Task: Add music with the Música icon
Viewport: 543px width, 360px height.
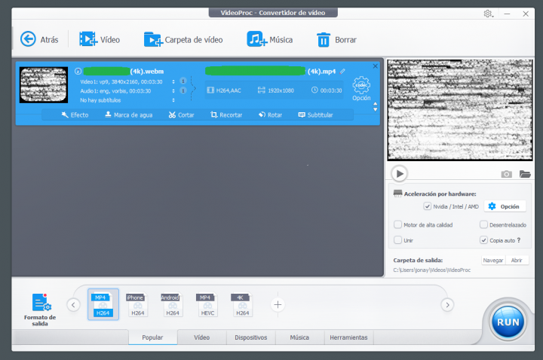Action: [x=256, y=39]
